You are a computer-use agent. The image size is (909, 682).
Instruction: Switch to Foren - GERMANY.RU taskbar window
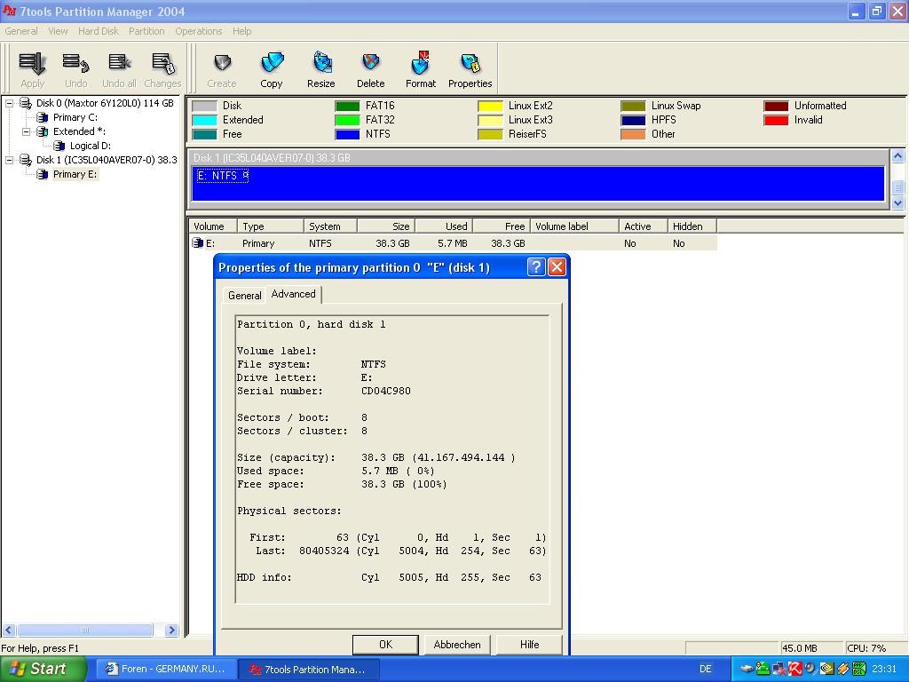click(166, 670)
